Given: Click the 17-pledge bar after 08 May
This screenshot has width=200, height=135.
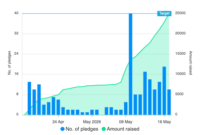Looking at the screenshot, I should point(145,93).
